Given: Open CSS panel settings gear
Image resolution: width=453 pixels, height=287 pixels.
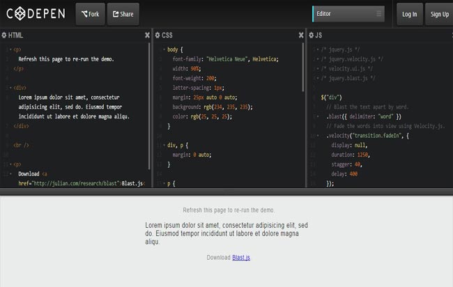Looking at the screenshot, I should coord(158,36).
